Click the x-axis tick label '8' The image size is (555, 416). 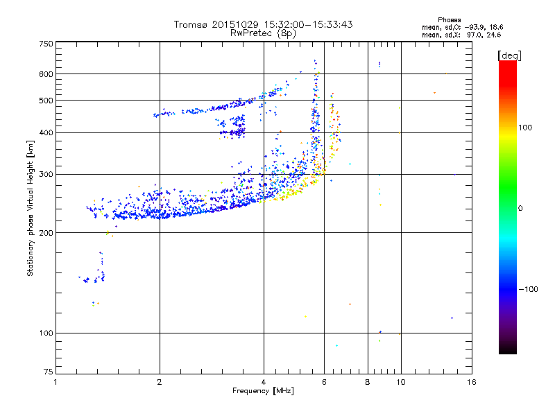click(x=368, y=382)
